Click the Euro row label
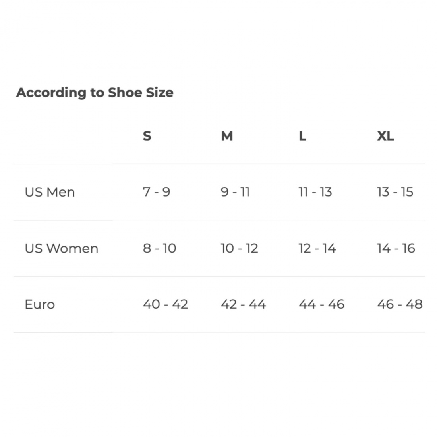The width and height of the screenshot is (437, 437). 40,304
